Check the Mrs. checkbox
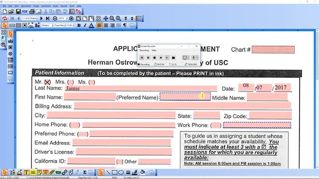Image resolution: width=319 pixels, height=179 pixels. (x=71, y=82)
